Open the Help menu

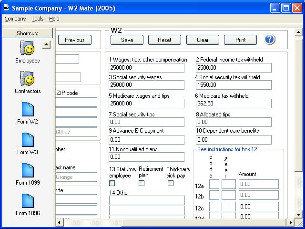[x=54, y=19]
